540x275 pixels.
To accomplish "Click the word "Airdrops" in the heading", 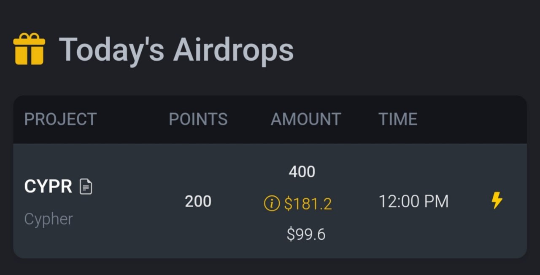I will tap(233, 50).
